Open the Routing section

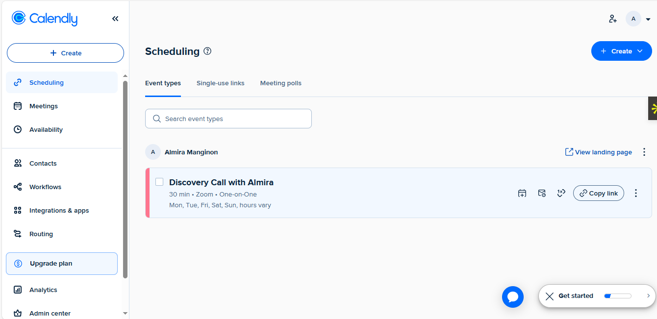click(x=41, y=234)
